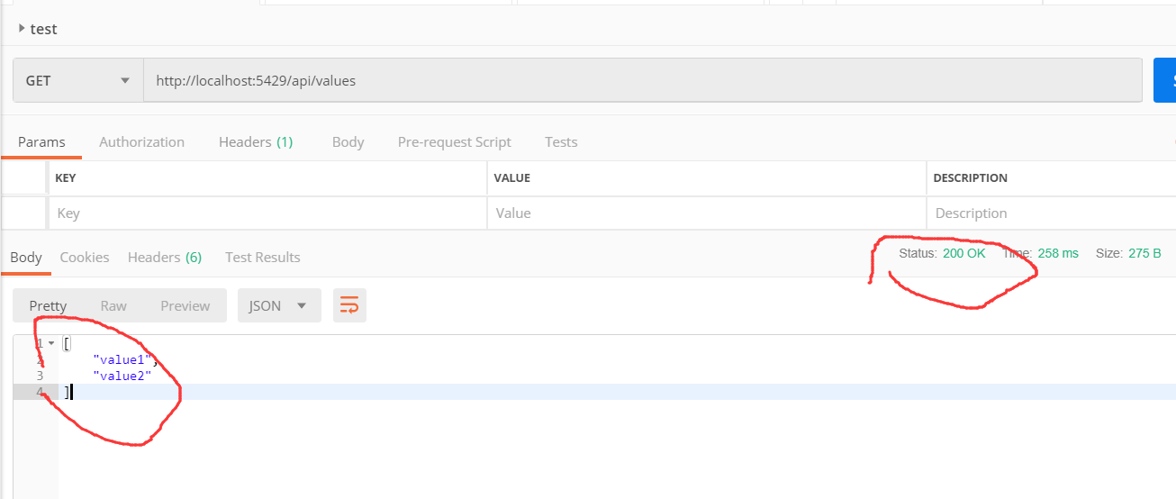Expand the test request description triangle
The width and height of the screenshot is (1176, 499).
click(x=22, y=28)
